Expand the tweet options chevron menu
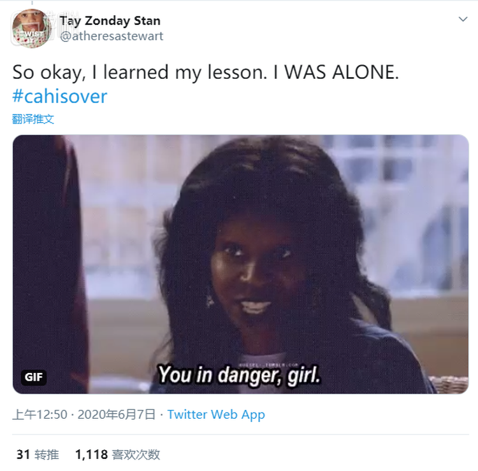 coord(463,19)
